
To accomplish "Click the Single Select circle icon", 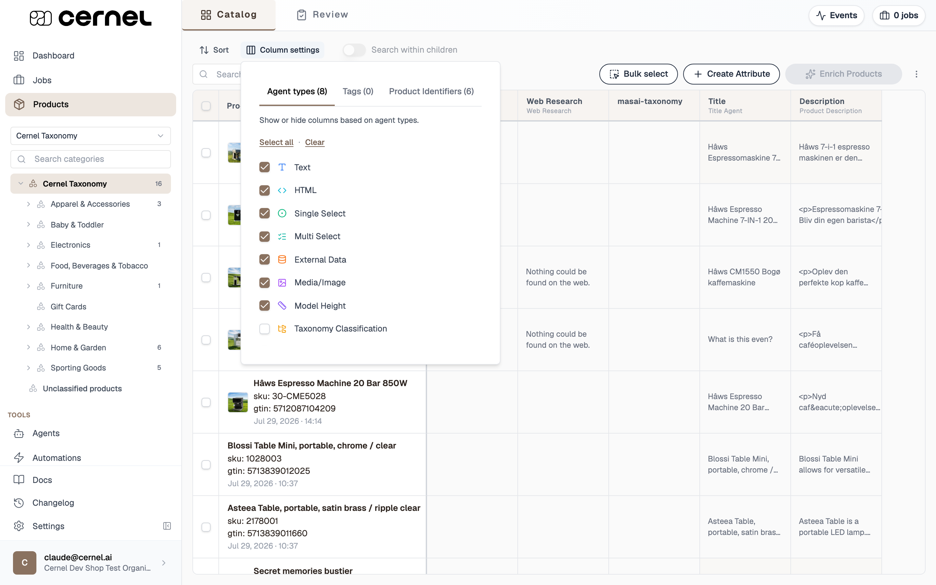I will (x=282, y=213).
